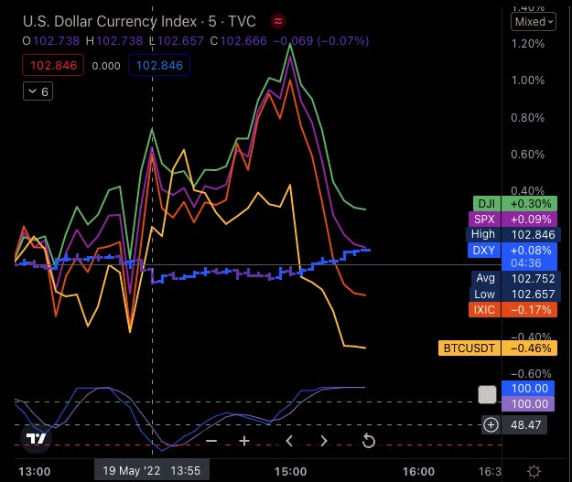This screenshot has width=572, height=482.
Task: Click the 0.000 spread value
Action: point(106,66)
